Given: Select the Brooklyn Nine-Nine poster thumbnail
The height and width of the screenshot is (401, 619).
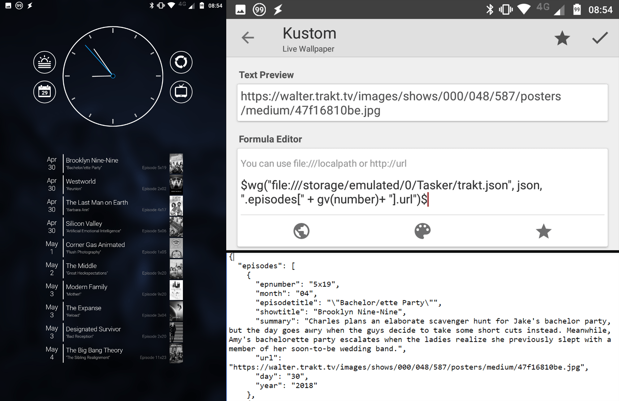Looking at the screenshot, I should (176, 164).
